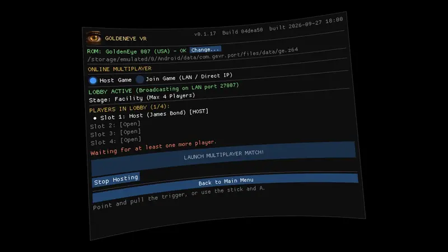This screenshot has height=252, width=448.
Task: Click the Build 04dea50 text
Action: [x=242, y=31]
